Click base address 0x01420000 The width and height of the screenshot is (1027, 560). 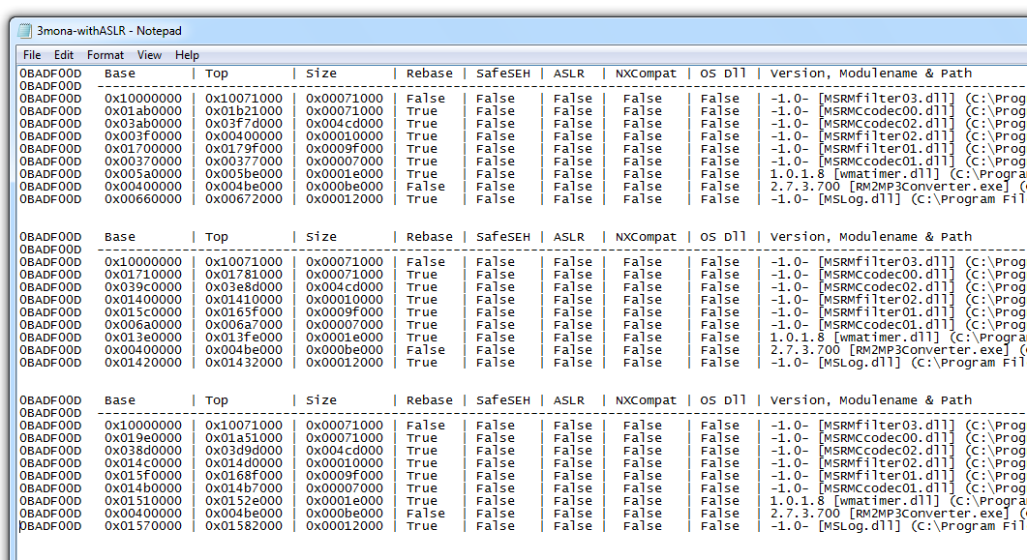click(x=143, y=363)
